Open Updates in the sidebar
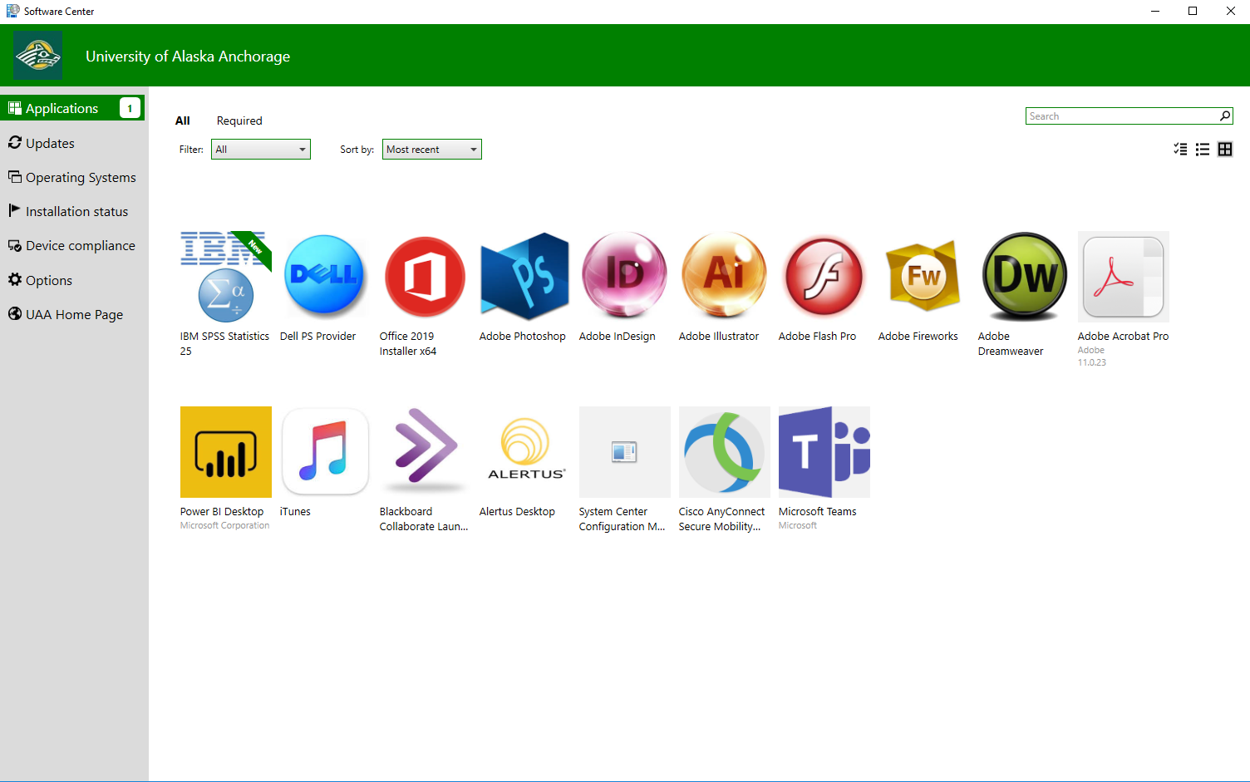The width and height of the screenshot is (1250, 782). pos(50,144)
